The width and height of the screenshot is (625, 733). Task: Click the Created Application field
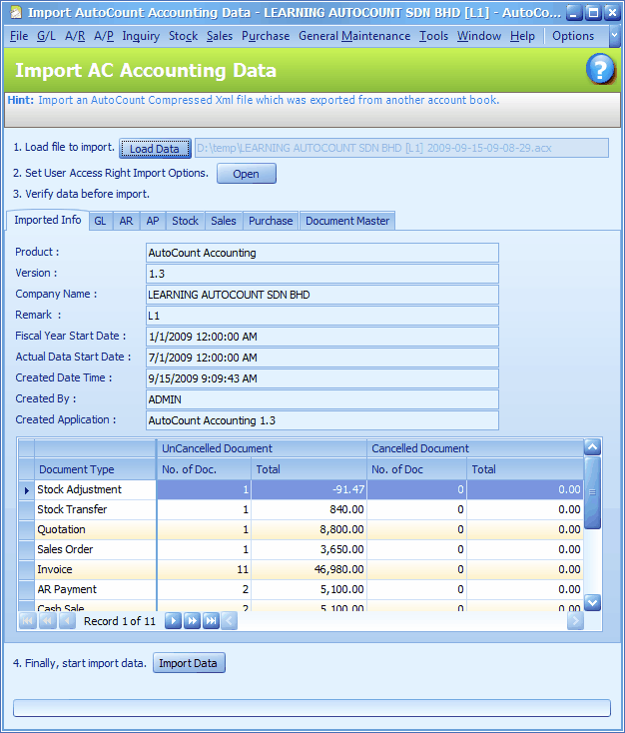[x=322, y=420]
